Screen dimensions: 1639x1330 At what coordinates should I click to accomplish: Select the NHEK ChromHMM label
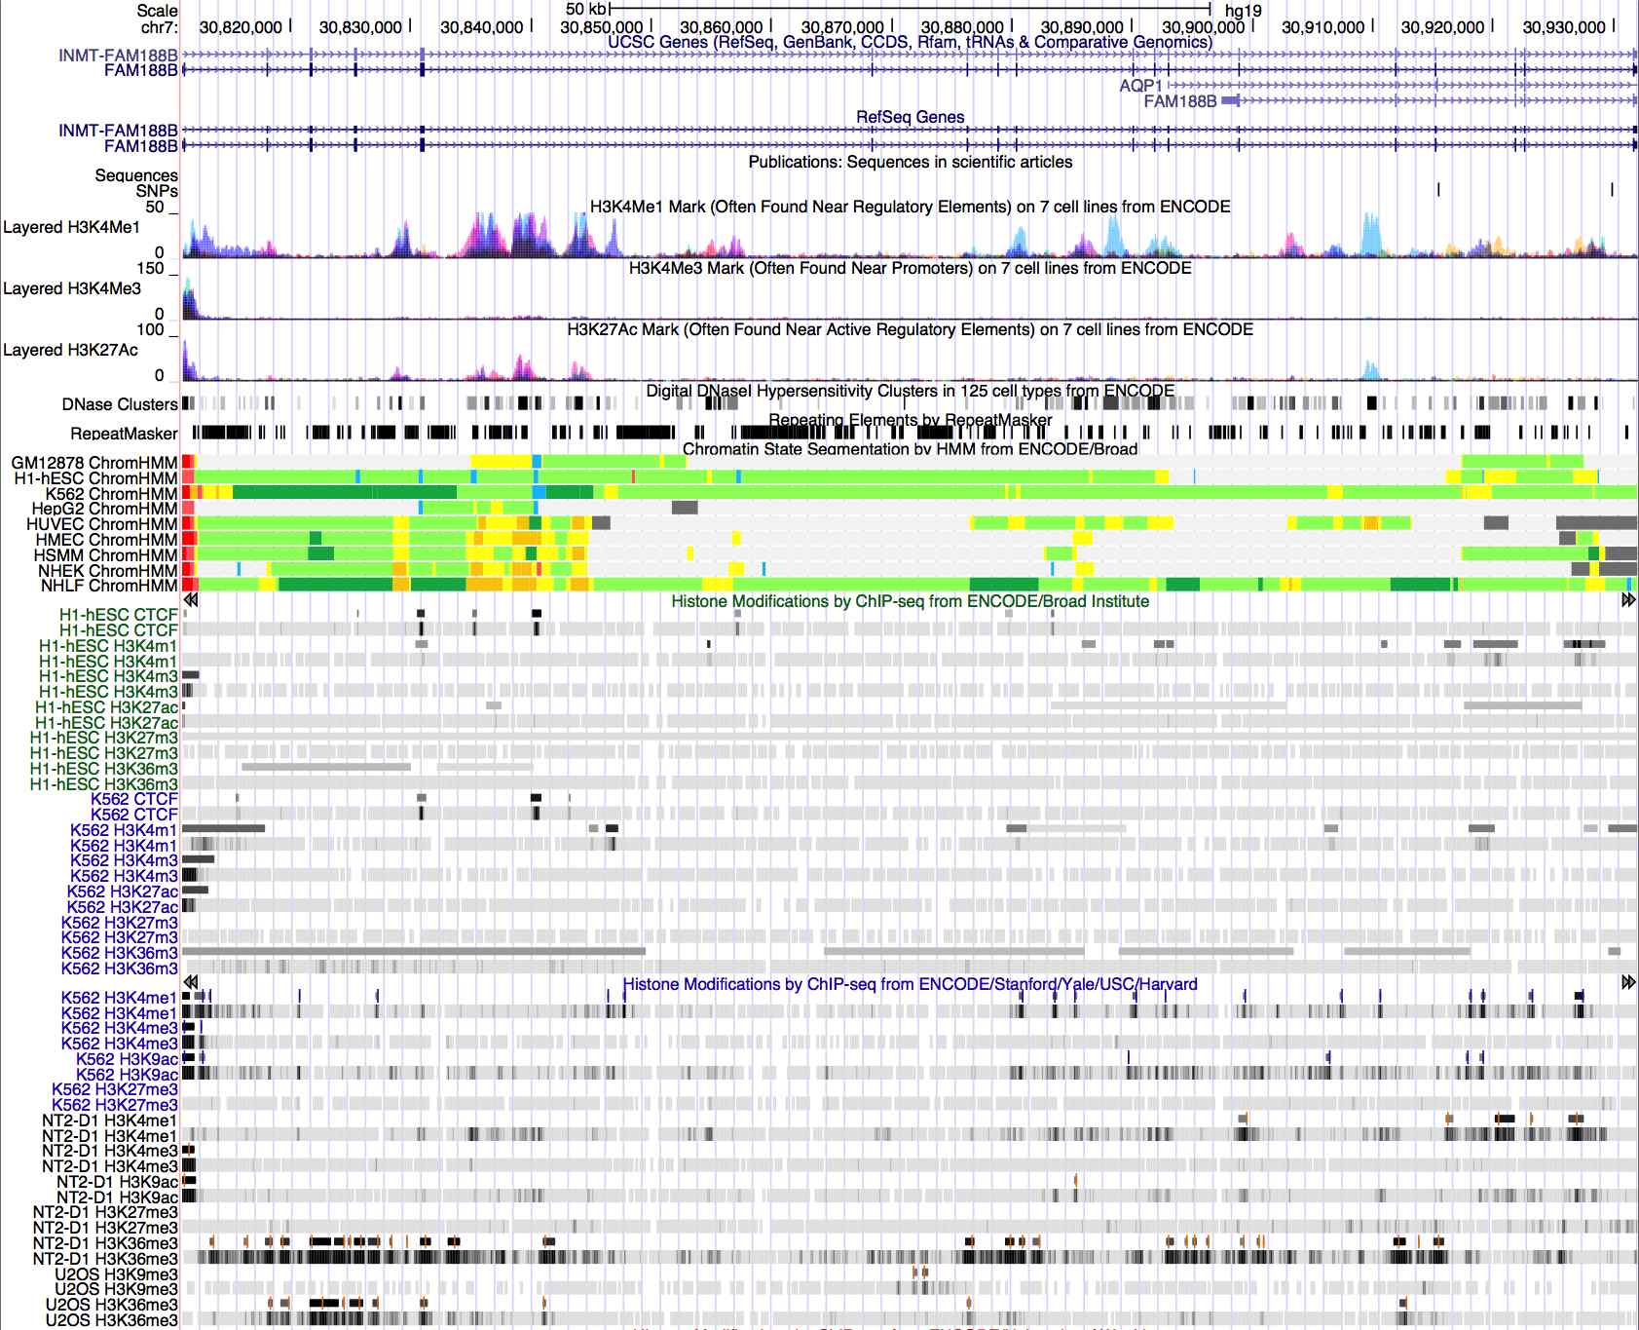107,571
